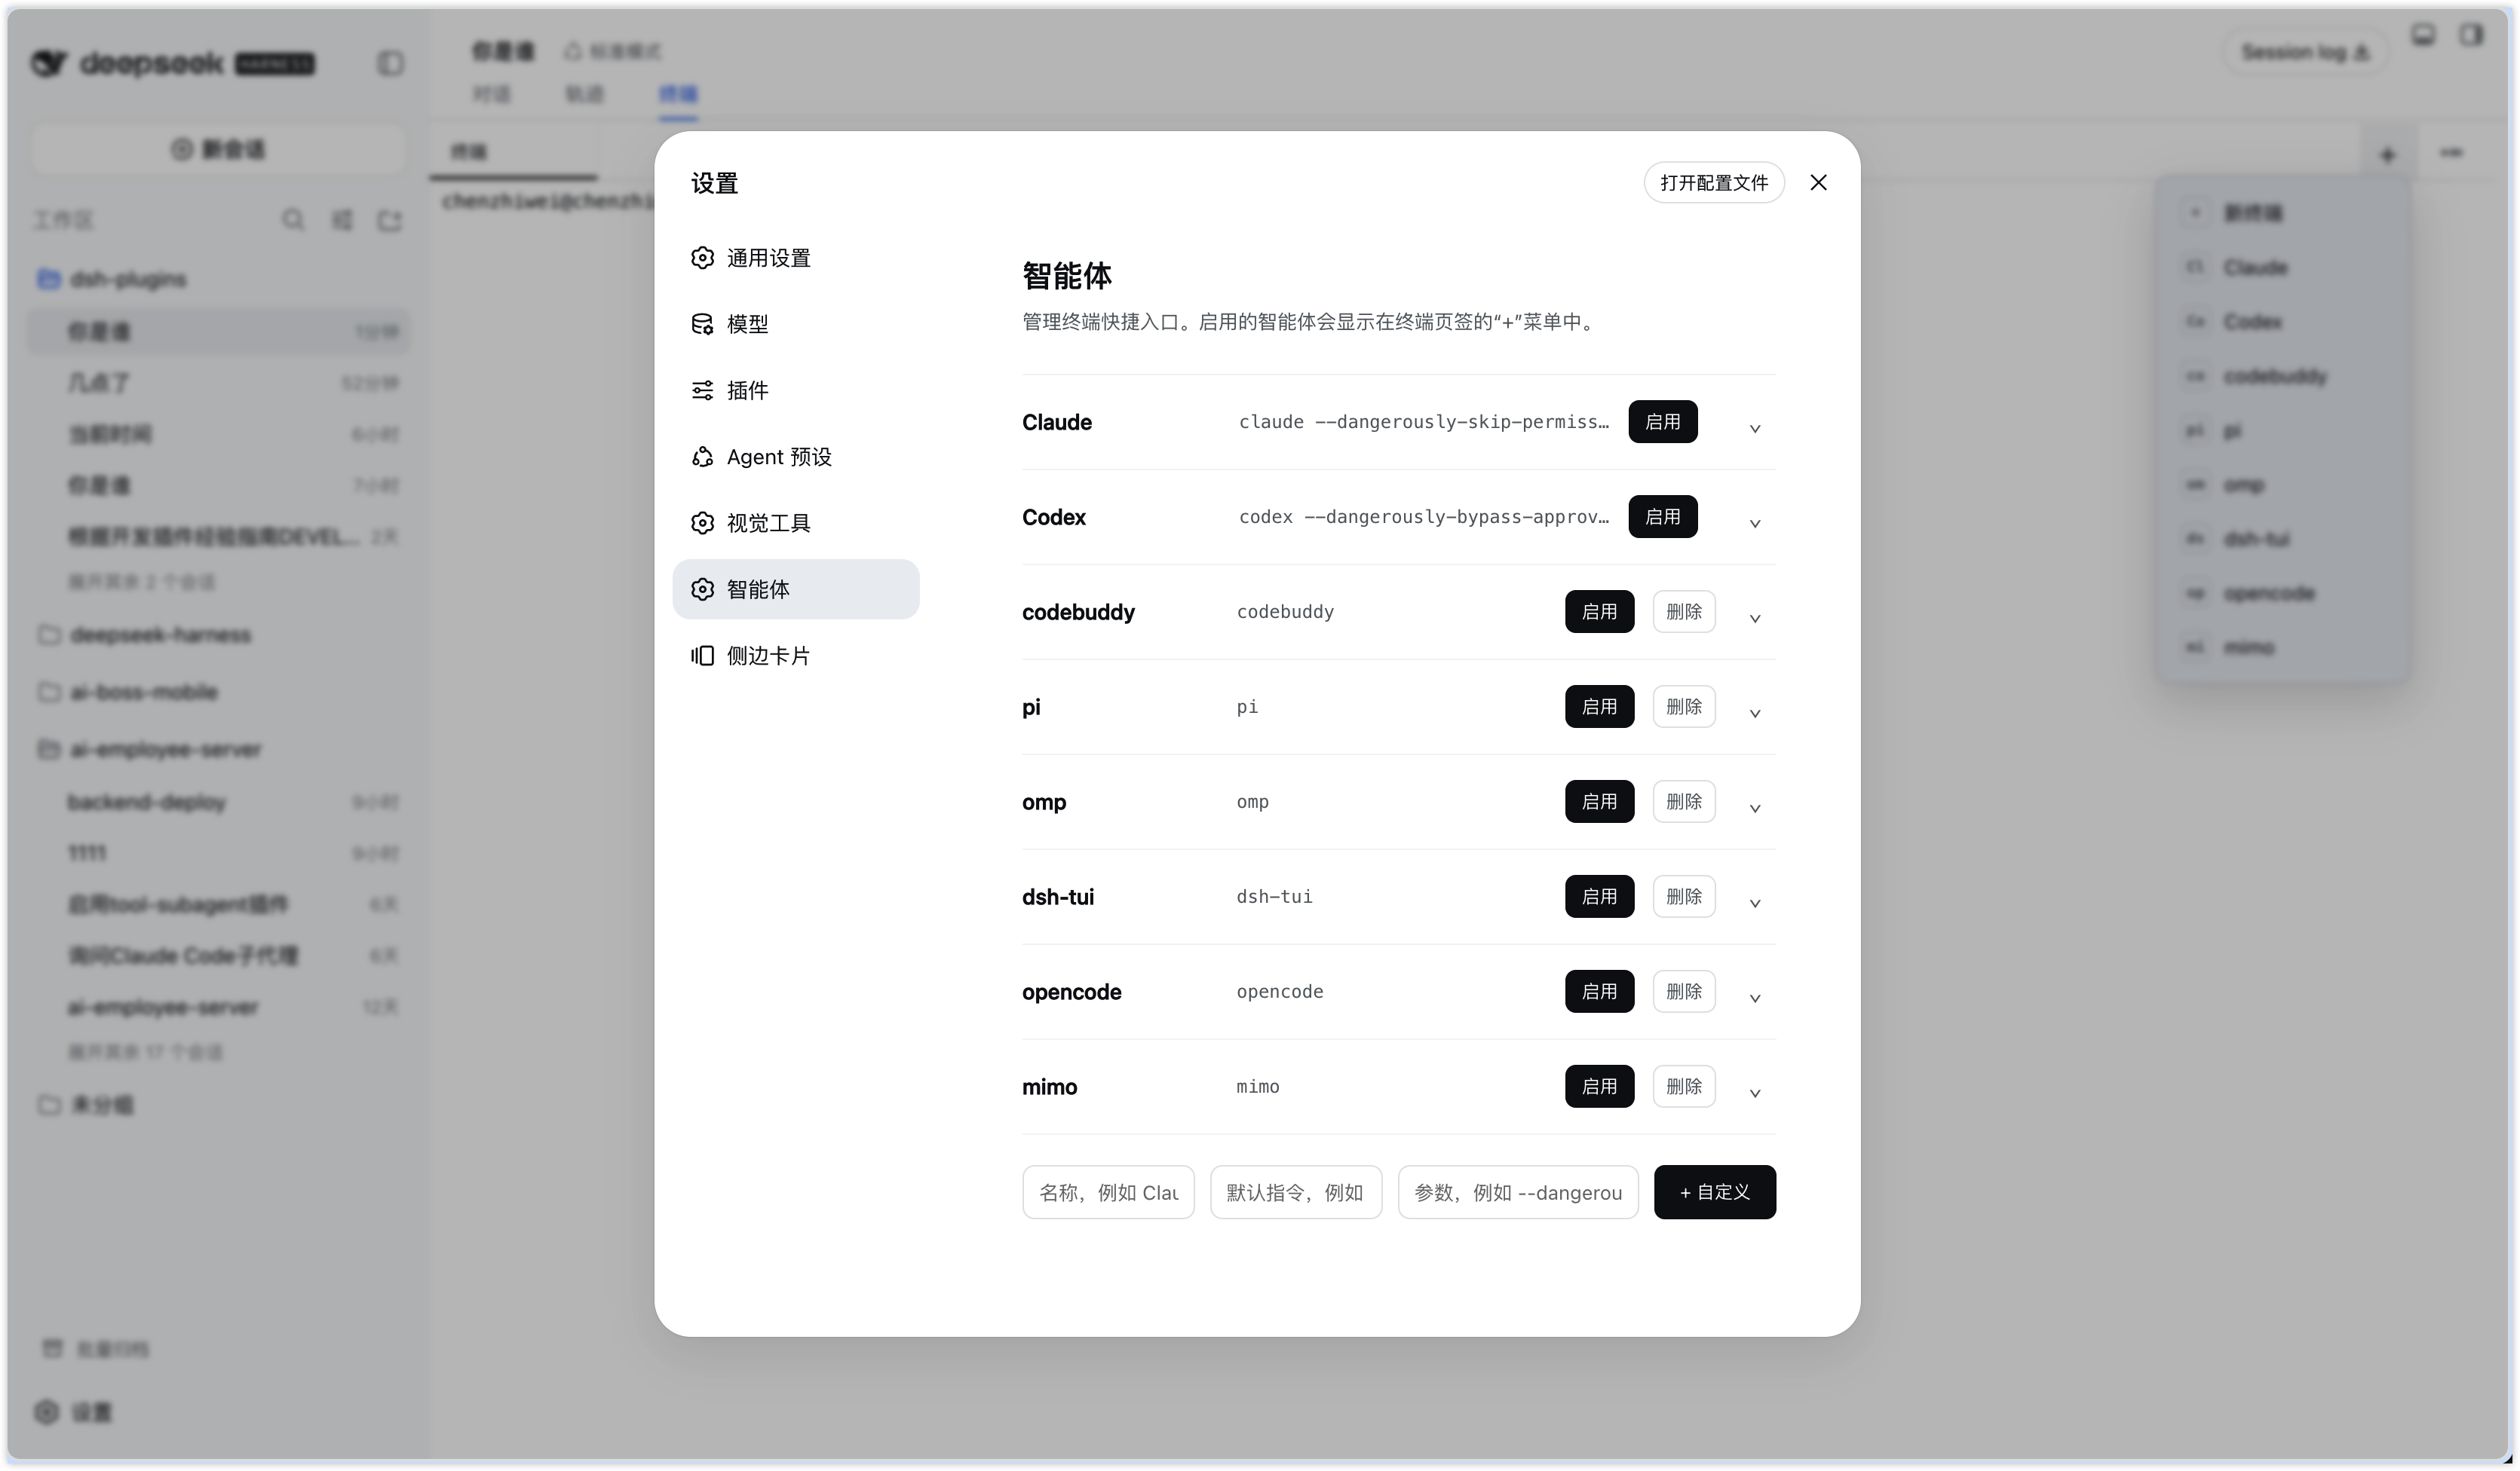Toggle 启用 for the omp agent
2520x1471 pixels.
(1599, 802)
